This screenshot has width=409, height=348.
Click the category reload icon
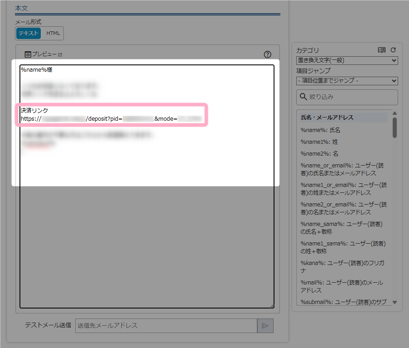point(393,50)
